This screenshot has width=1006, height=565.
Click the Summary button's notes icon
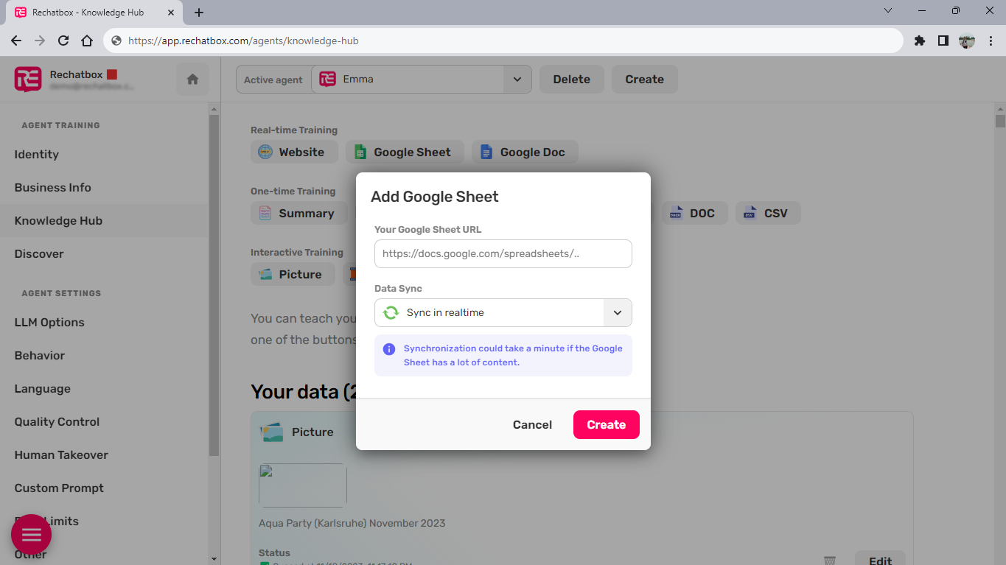pos(265,214)
